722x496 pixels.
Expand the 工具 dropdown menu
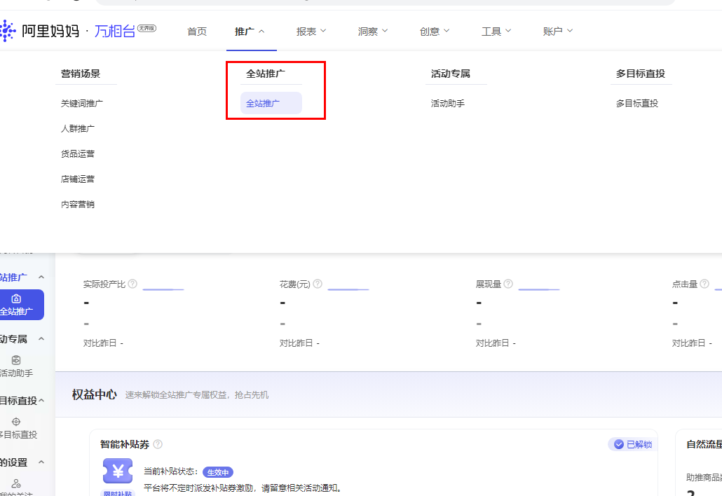pyautogui.click(x=496, y=32)
